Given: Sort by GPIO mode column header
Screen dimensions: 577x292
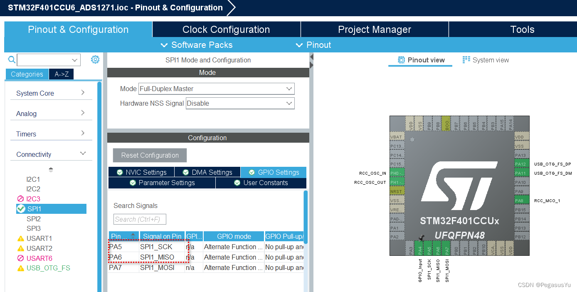Looking at the screenshot, I should [234, 236].
